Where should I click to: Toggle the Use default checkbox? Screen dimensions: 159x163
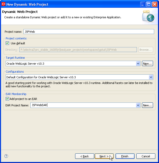tap(7, 43)
